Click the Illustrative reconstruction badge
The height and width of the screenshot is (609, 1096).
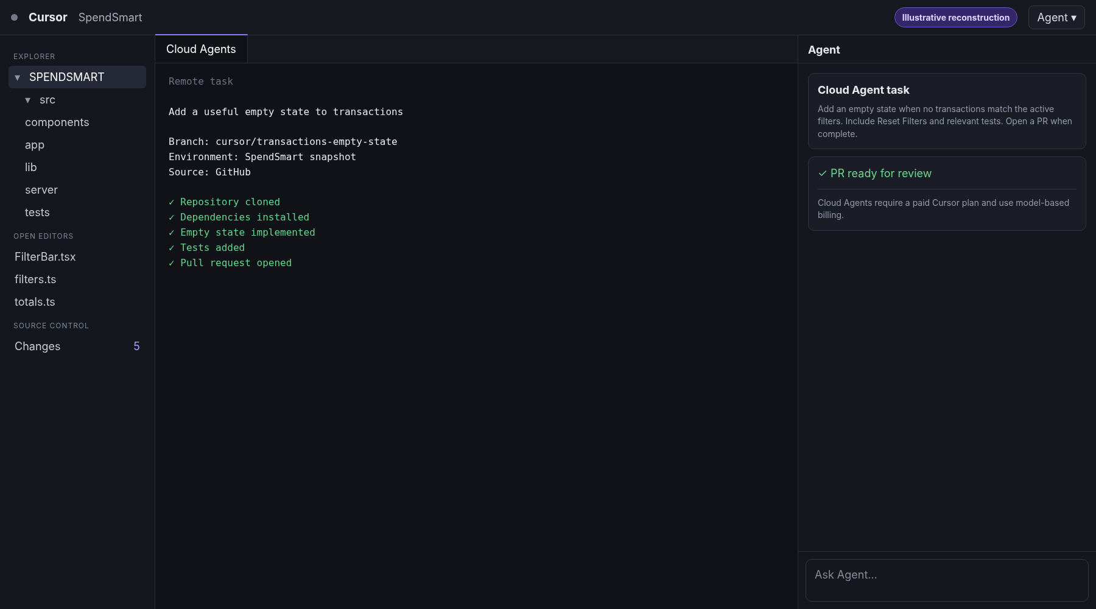pos(955,18)
